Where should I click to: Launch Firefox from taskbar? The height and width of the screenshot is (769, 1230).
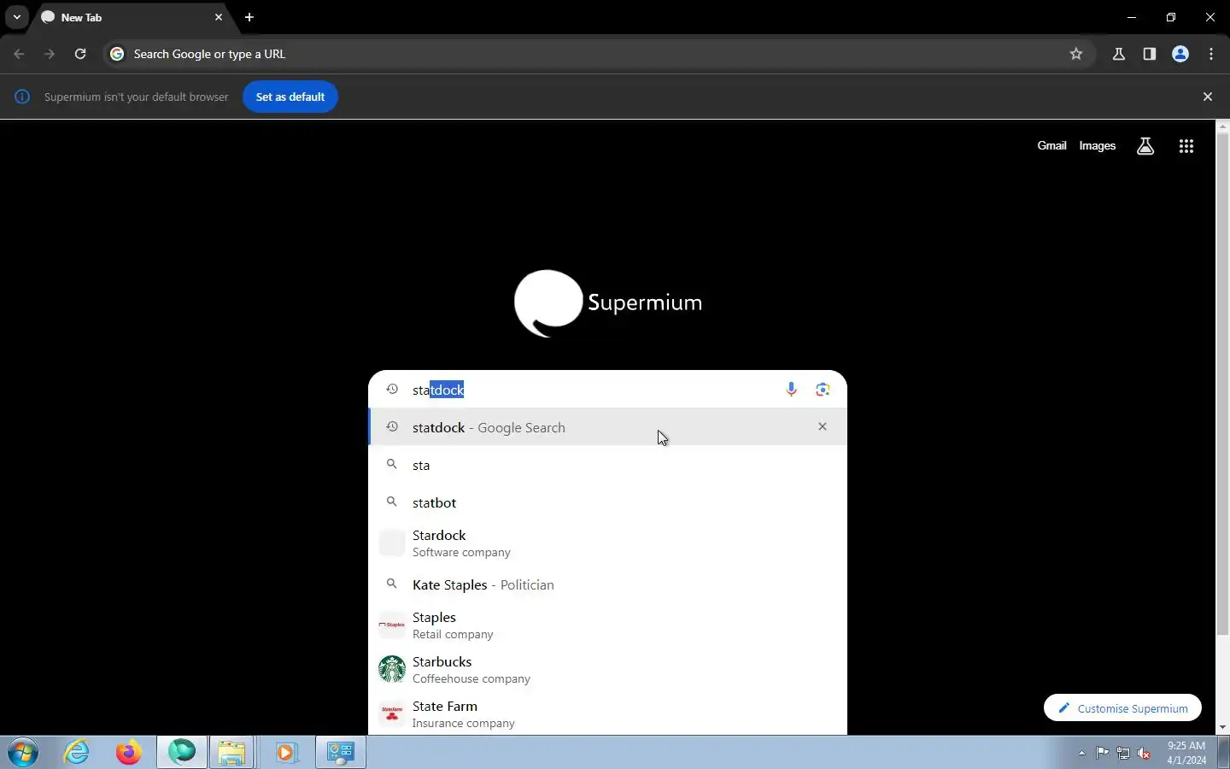[129, 753]
